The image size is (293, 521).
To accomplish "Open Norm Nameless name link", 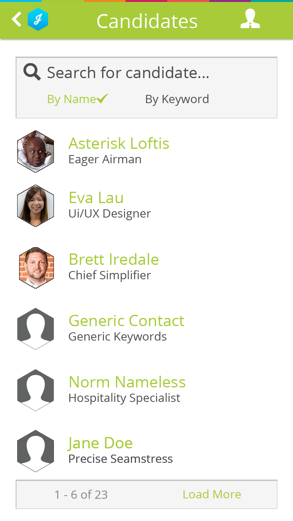I will point(127,382).
